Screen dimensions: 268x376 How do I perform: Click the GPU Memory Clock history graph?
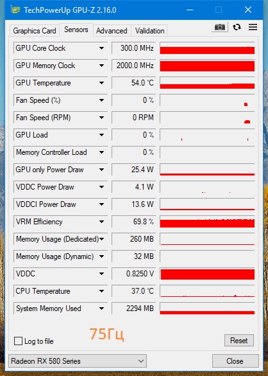click(207, 66)
